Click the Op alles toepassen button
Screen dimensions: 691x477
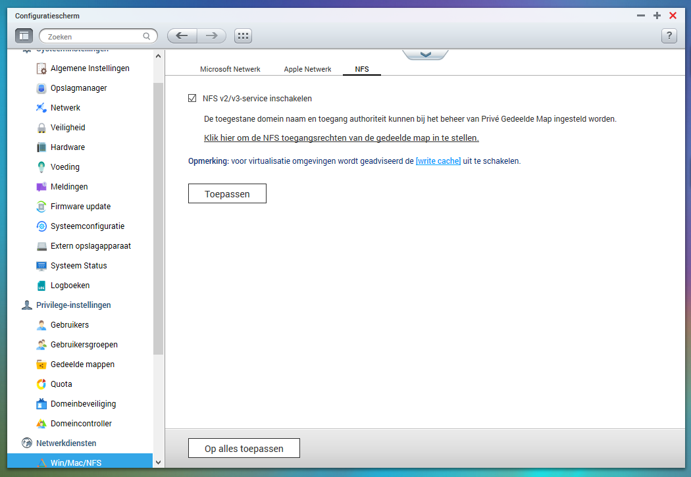(x=243, y=448)
